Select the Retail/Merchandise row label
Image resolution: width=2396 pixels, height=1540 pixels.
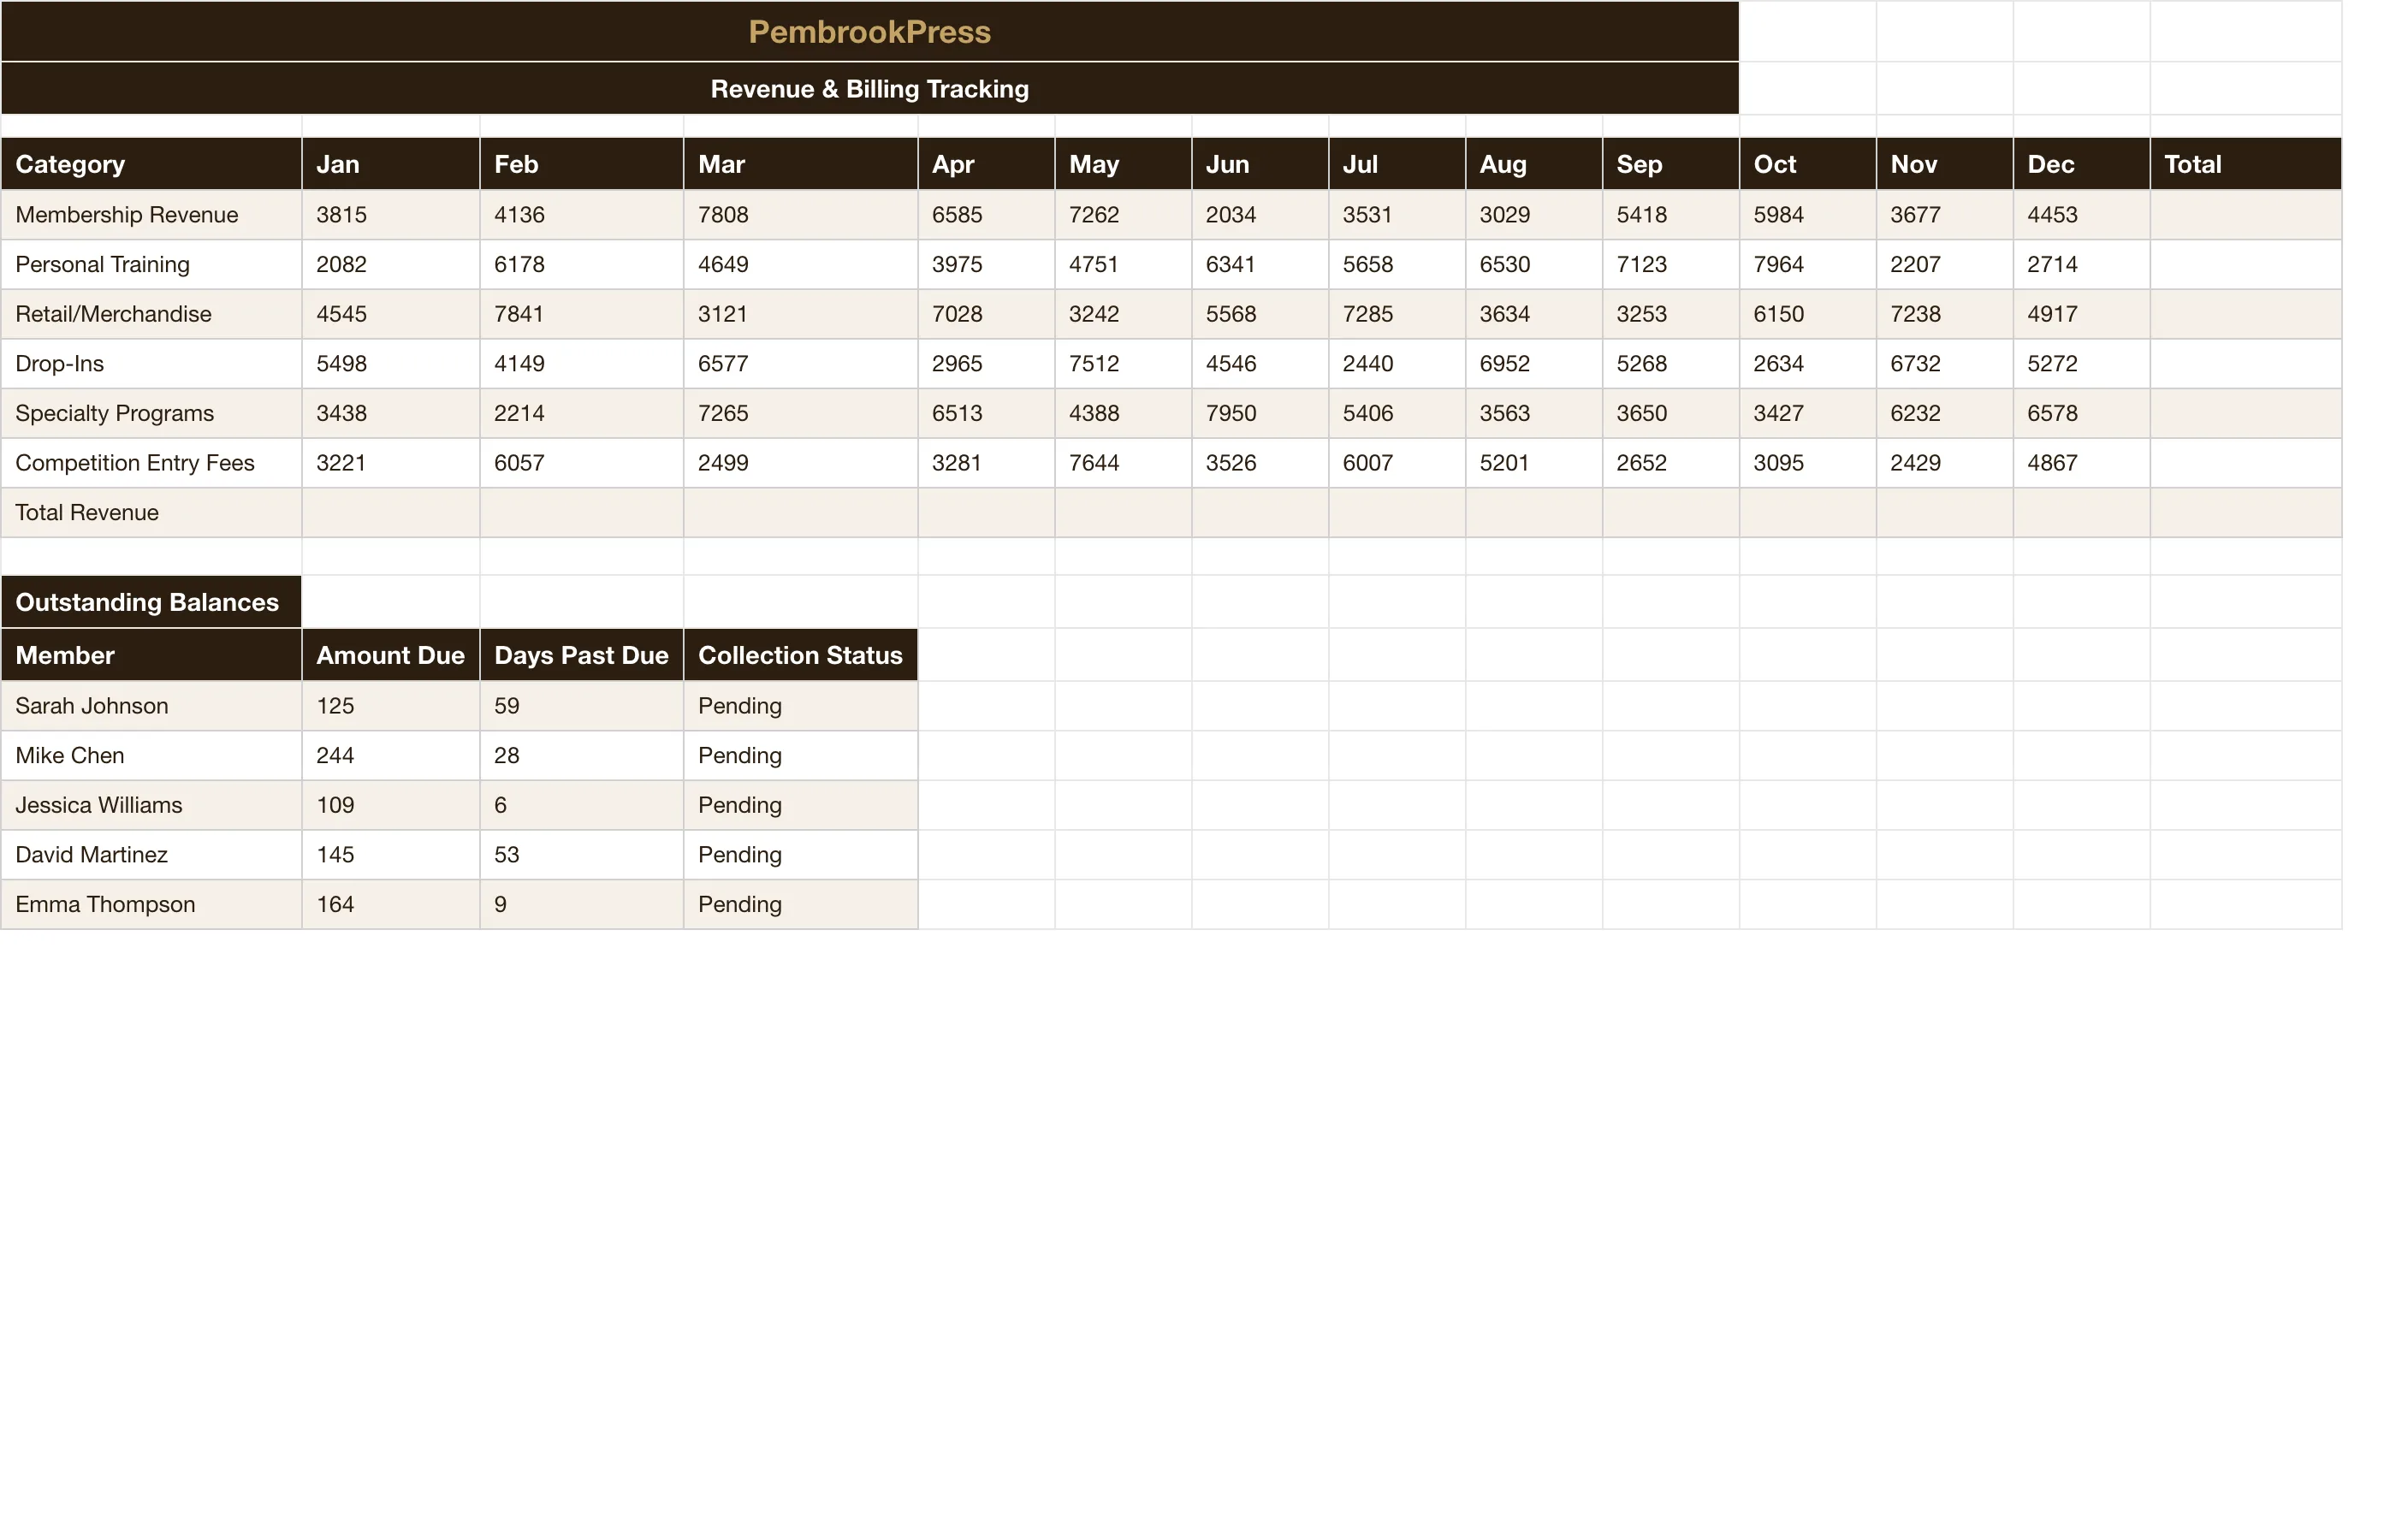pos(151,314)
